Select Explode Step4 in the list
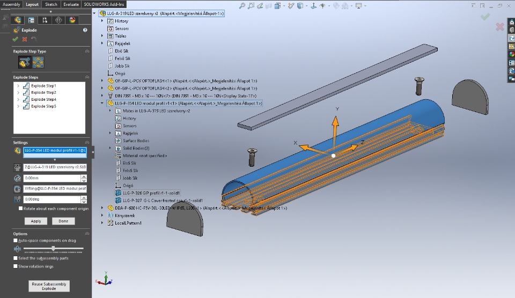The width and height of the screenshot is (515, 298). point(43,100)
